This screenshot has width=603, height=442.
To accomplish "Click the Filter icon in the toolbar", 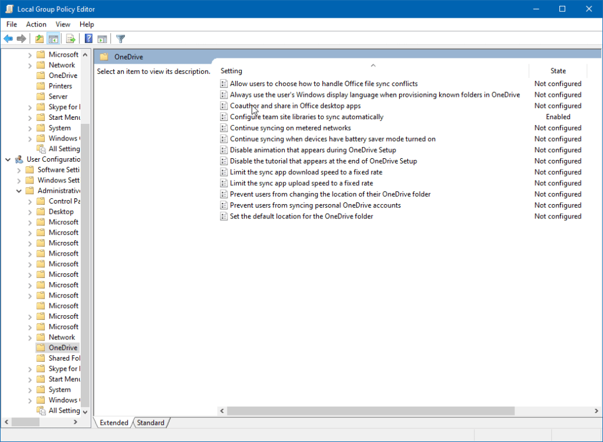I will [x=120, y=38].
